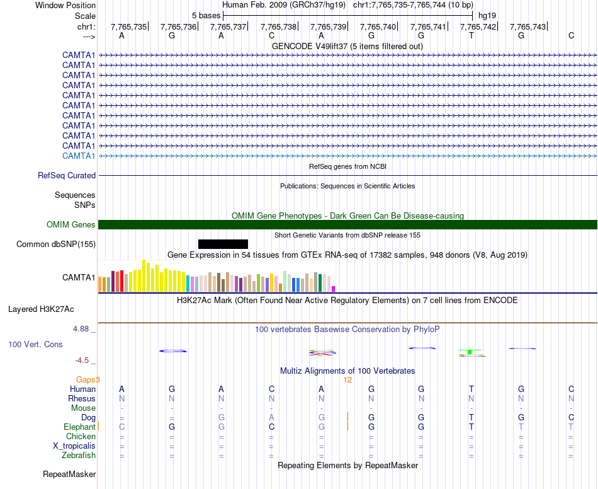Click the RepeatMasker track label

pyautogui.click(x=69, y=474)
